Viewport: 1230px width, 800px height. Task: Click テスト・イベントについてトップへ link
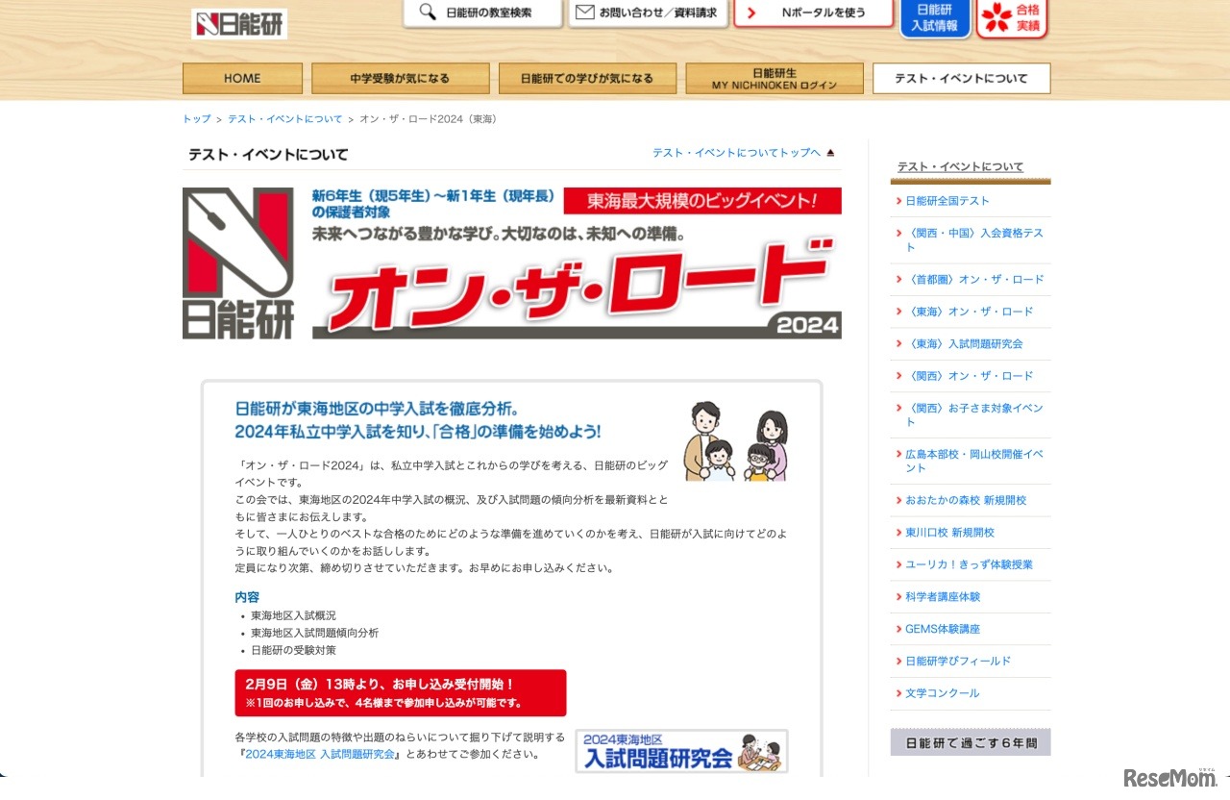737,153
